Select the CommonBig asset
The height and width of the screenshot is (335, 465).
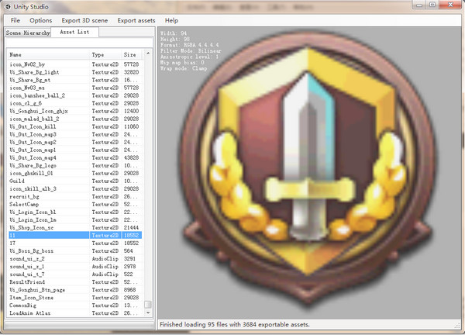pyautogui.click(x=75, y=305)
